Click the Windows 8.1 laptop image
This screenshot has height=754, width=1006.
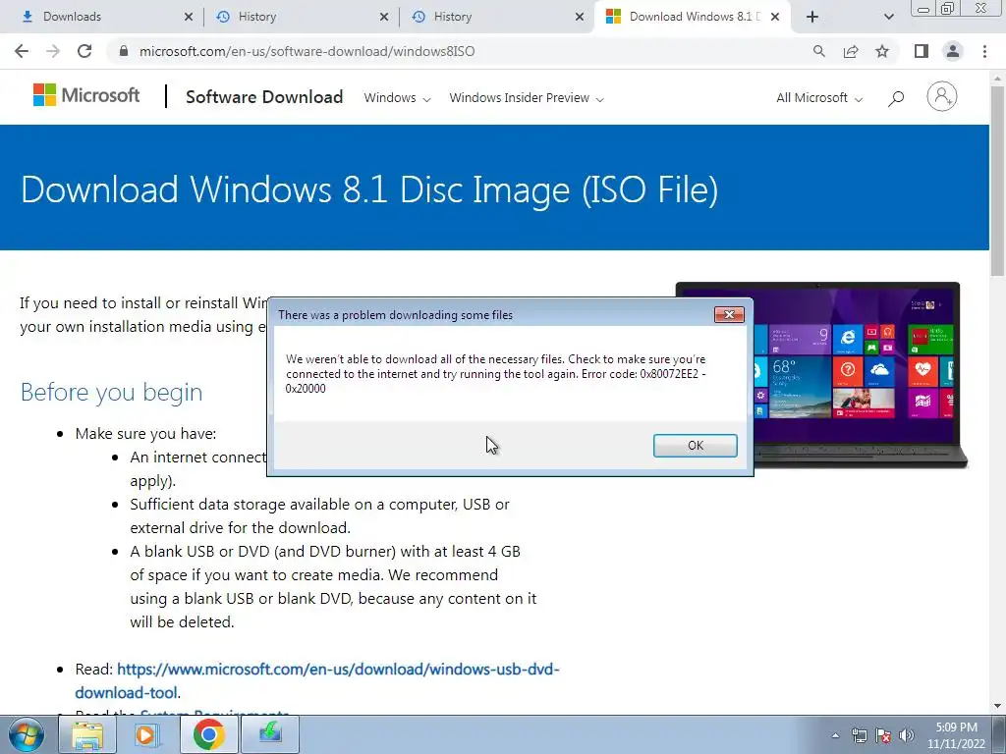[860, 374]
